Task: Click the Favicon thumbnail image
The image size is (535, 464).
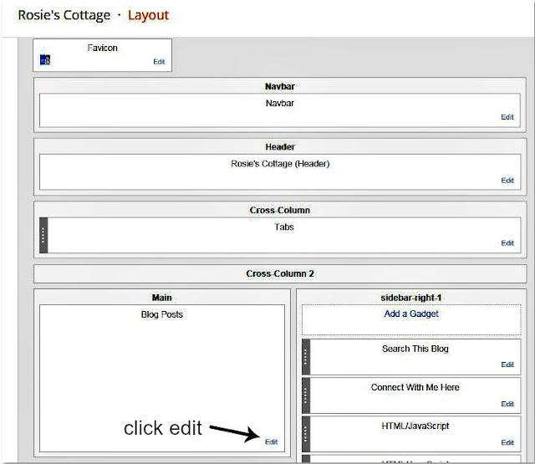Action: 45,60
